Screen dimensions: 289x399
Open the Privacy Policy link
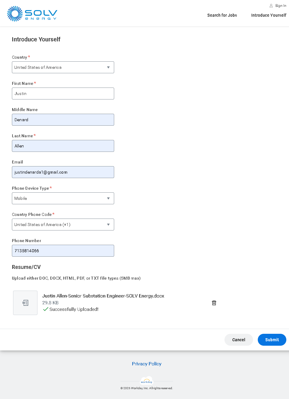pos(147,364)
